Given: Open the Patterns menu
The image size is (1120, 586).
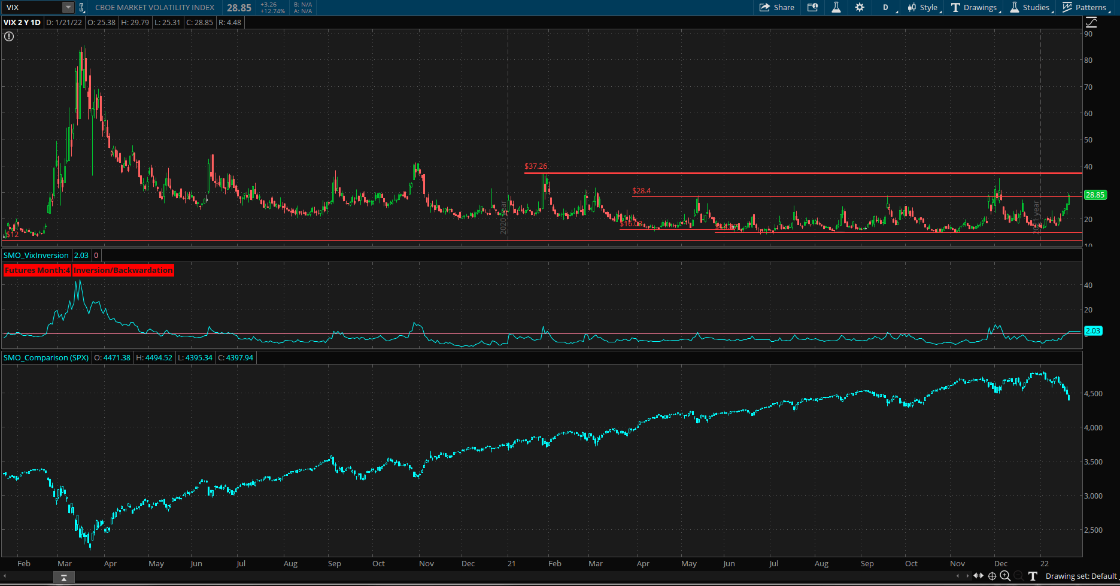Looking at the screenshot, I should tap(1086, 7).
